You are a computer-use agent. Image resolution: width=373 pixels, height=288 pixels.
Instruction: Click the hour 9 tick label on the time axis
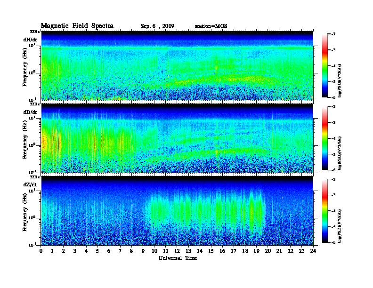coord(143,251)
